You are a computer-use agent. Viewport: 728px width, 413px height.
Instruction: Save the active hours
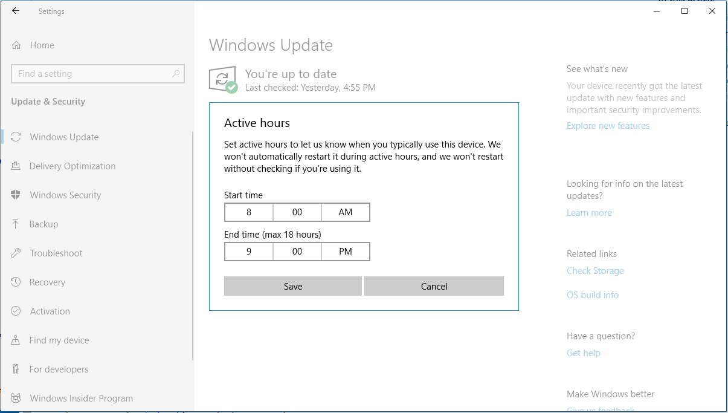(x=293, y=286)
